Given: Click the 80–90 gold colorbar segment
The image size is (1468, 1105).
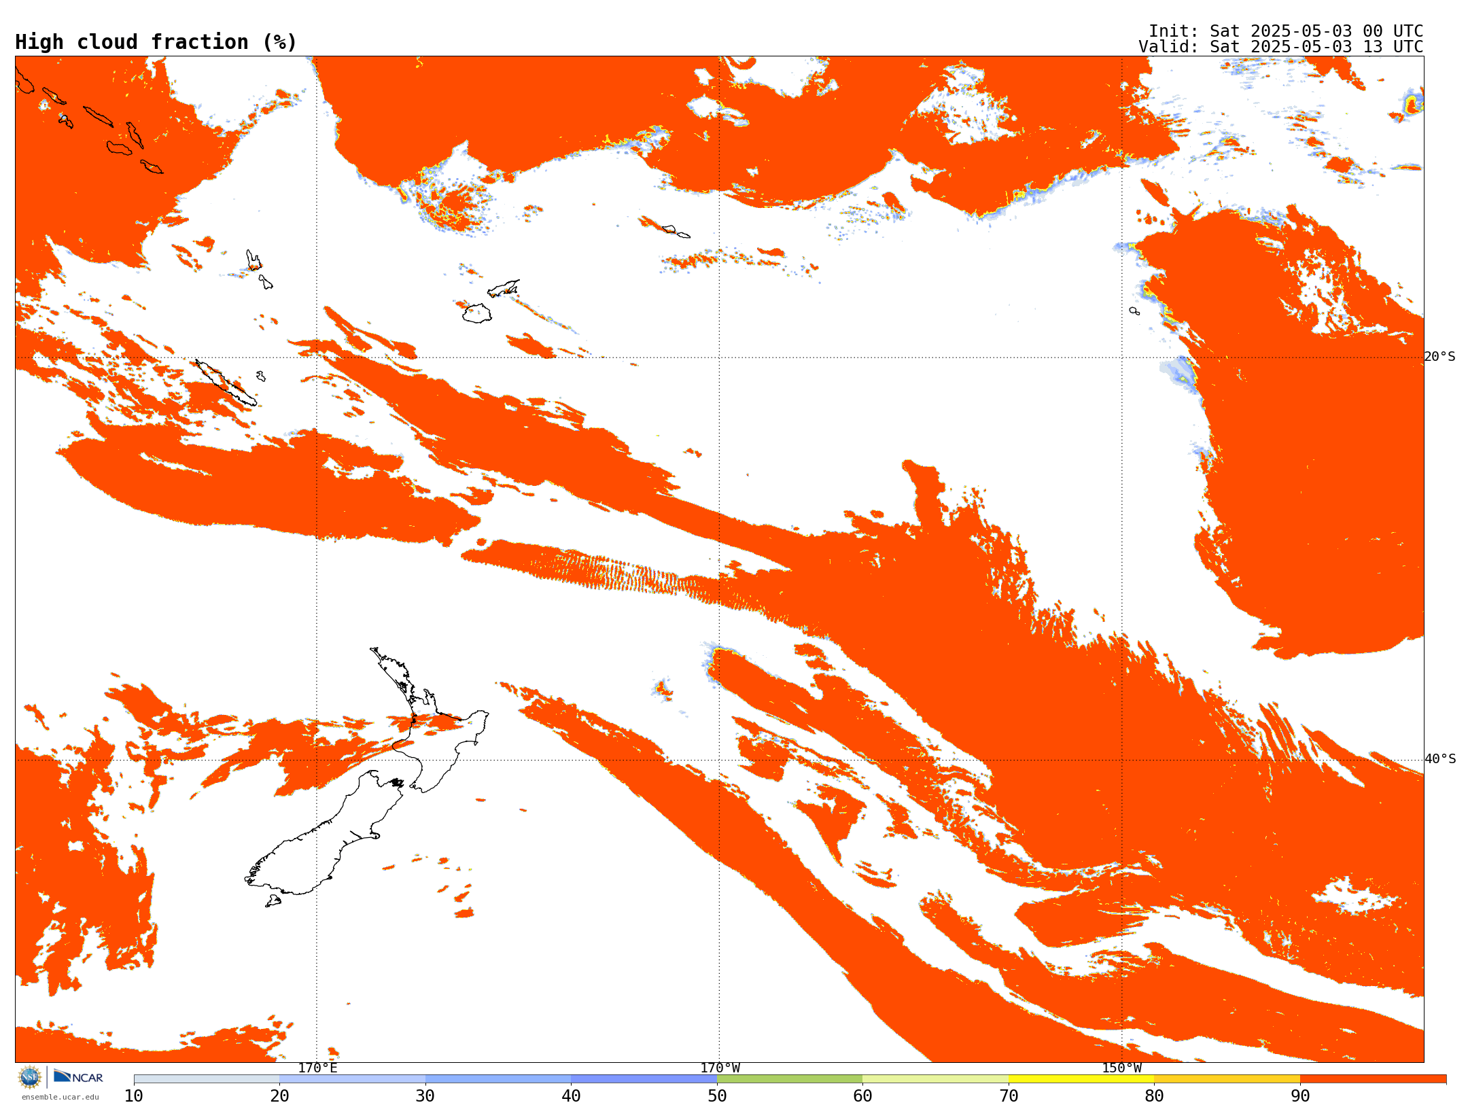Looking at the screenshot, I should coord(1227,1078).
